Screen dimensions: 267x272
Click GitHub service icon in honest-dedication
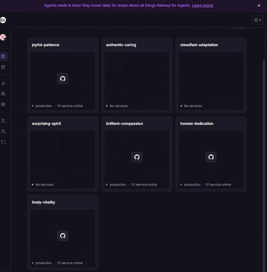click(211, 157)
